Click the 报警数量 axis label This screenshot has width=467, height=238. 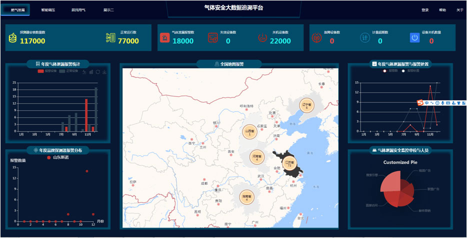pos(18,160)
